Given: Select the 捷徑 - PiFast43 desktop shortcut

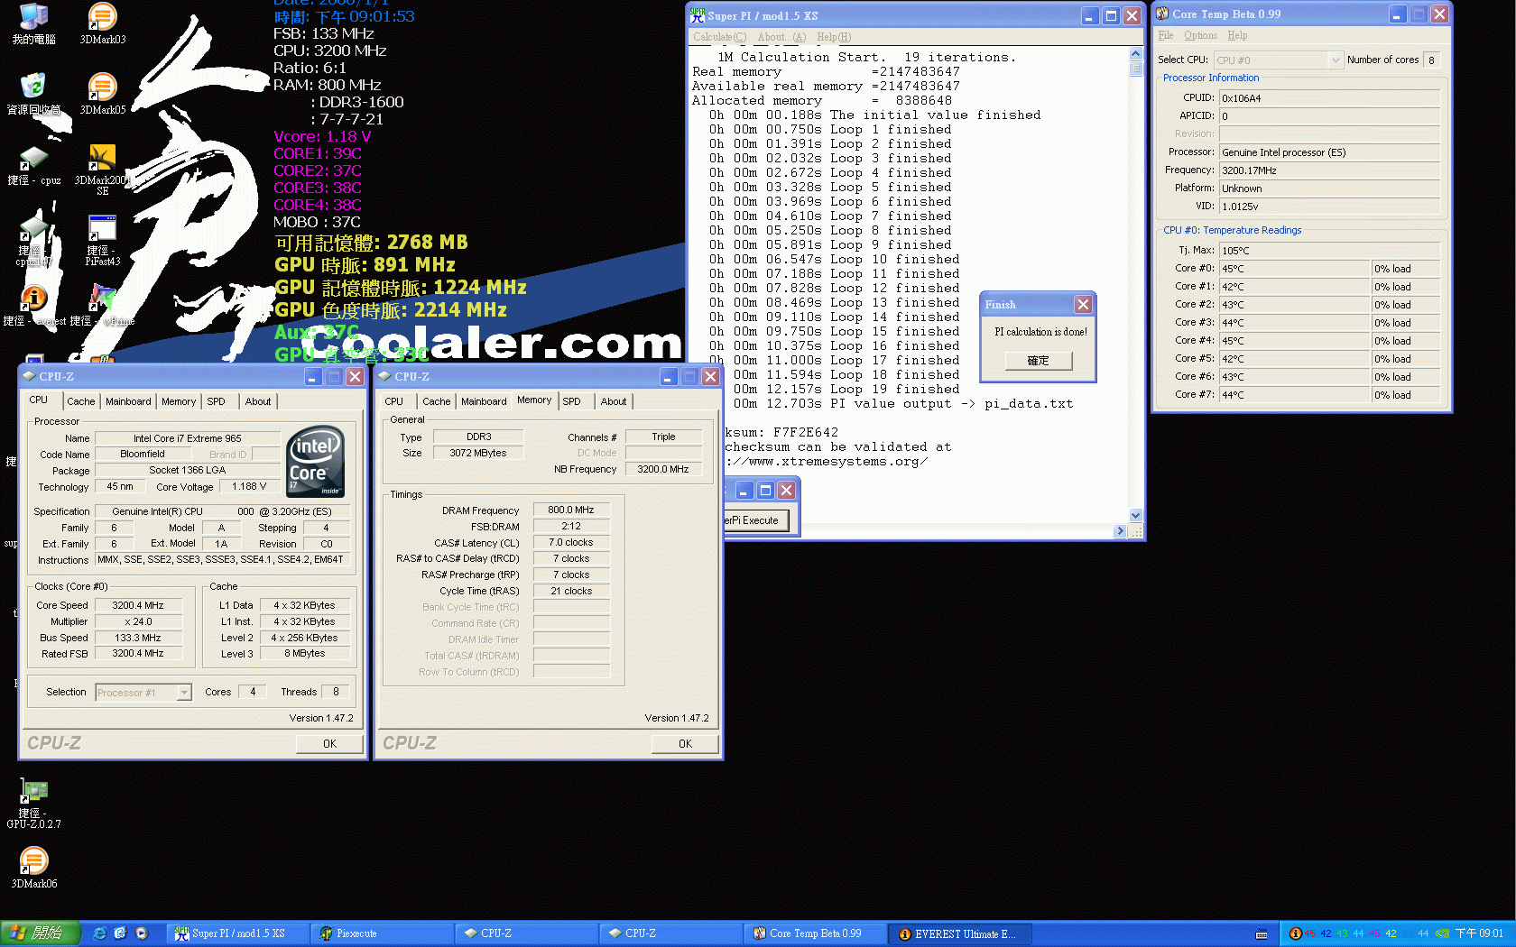Looking at the screenshot, I should click(102, 241).
